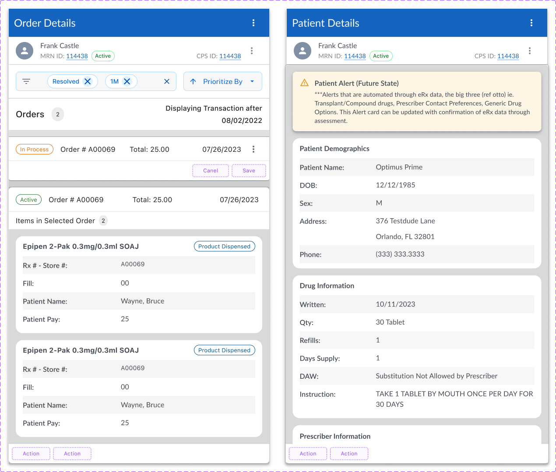Click first Action button in Patient Details footer
Screen dimensions: 556x472
point(308,454)
